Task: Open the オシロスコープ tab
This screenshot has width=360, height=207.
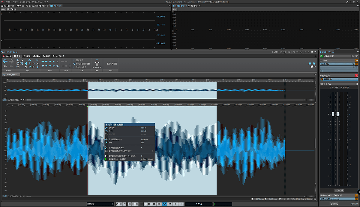Action: (195, 6)
